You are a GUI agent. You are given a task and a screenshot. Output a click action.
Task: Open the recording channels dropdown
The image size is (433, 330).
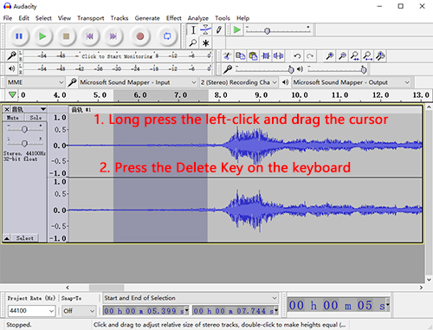tap(238, 82)
